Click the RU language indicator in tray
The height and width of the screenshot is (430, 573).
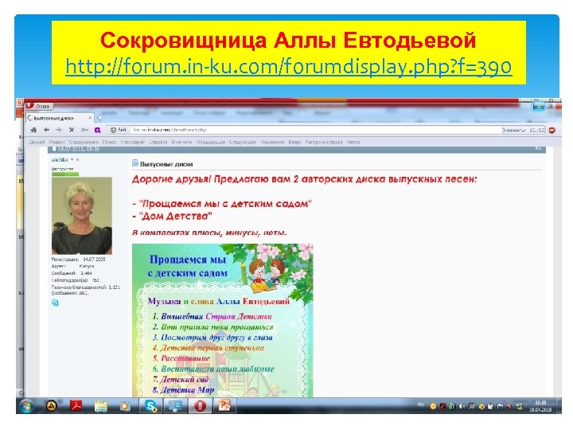coord(421,405)
